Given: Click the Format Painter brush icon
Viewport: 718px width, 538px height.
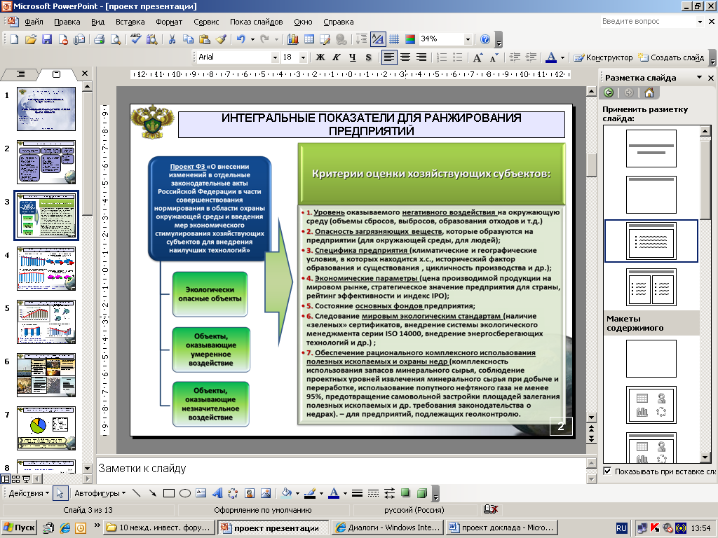Looking at the screenshot, I should (221, 39).
